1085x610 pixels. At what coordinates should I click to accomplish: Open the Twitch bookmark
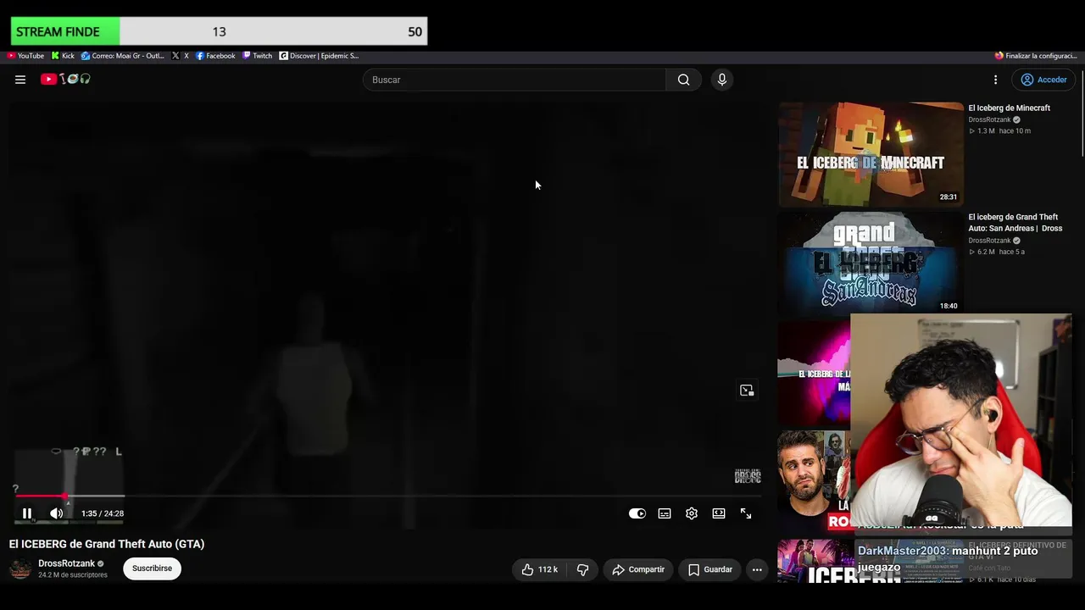tap(258, 56)
